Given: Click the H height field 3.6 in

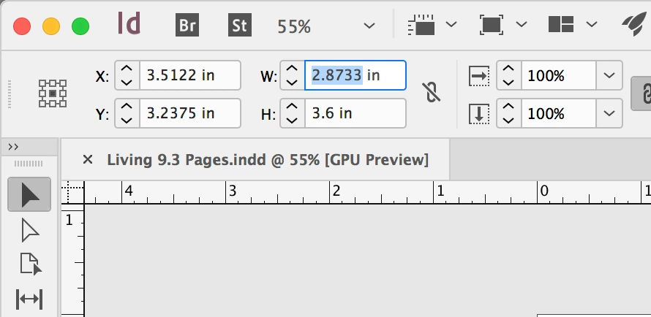Looking at the screenshot, I should pos(355,112).
